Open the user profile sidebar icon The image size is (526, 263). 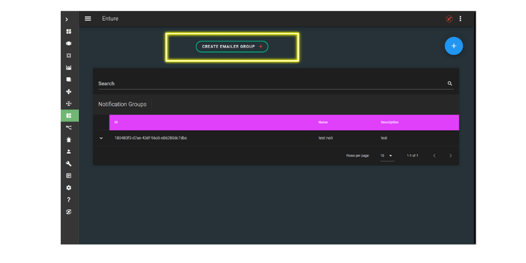pos(69,151)
